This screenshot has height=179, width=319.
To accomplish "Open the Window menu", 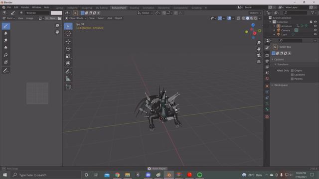I will (x=36, y=7).
